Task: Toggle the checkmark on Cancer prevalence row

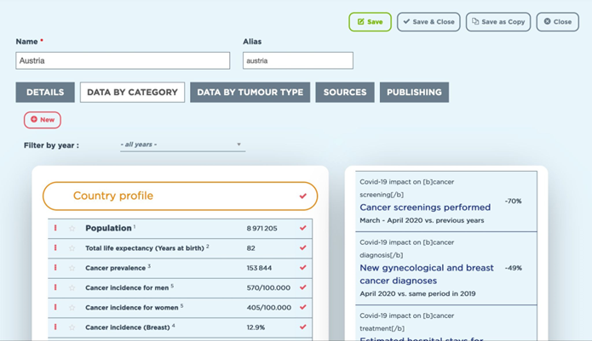Action: tap(302, 268)
